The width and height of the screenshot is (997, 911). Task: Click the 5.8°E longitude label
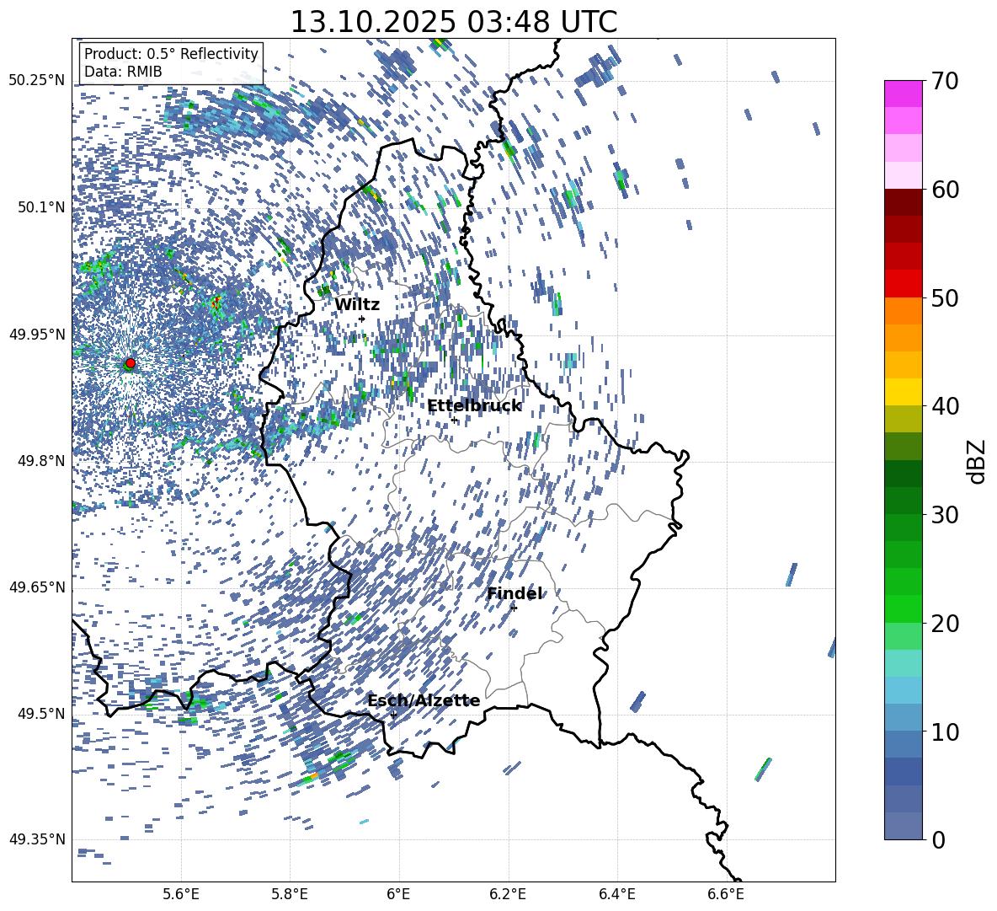pyautogui.click(x=290, y=894)
